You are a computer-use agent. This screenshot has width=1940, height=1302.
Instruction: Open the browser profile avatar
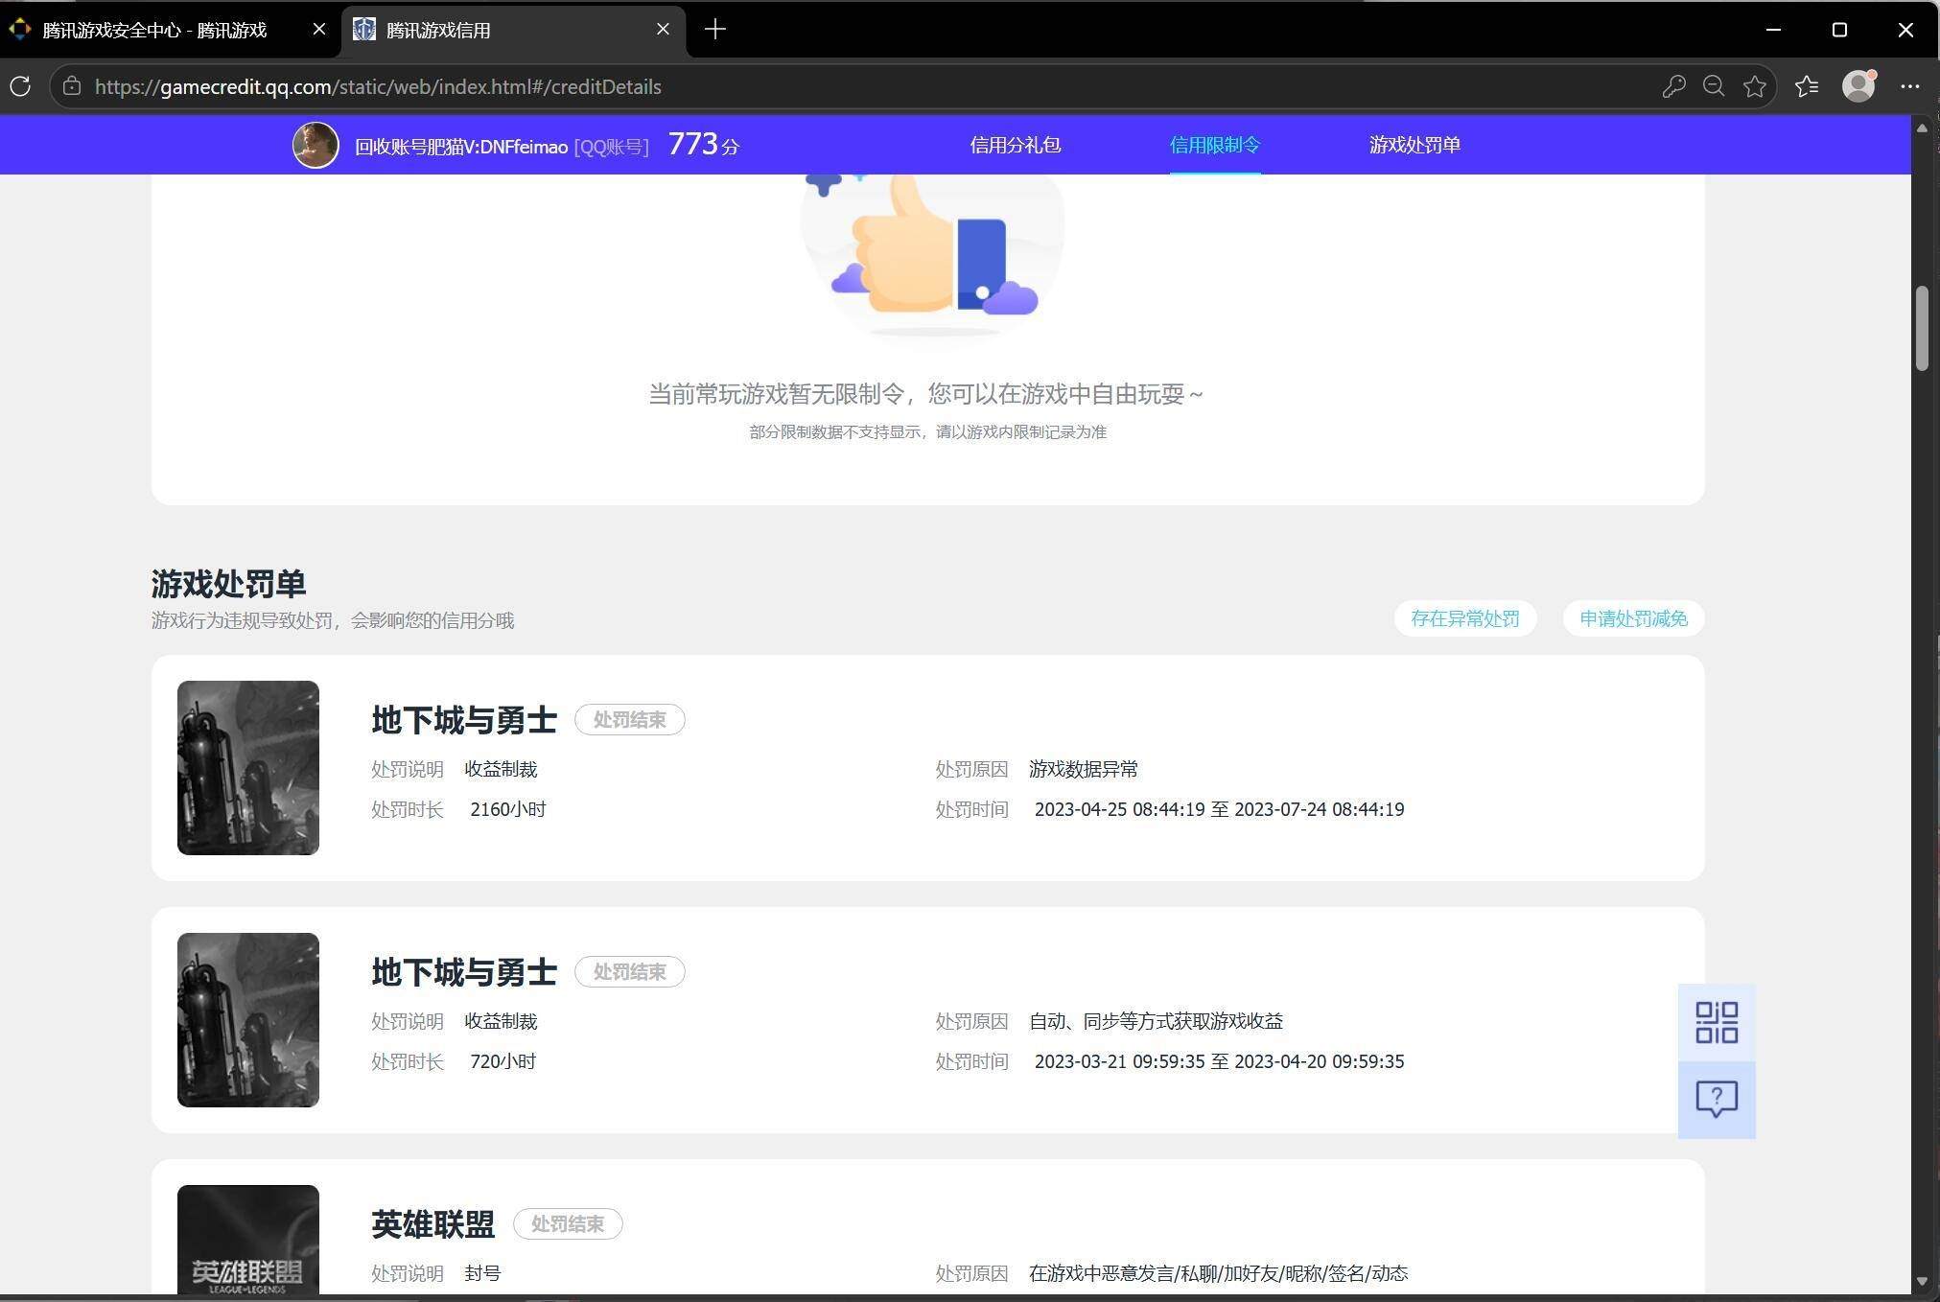pyautogui.click(x=1858, y=86)
